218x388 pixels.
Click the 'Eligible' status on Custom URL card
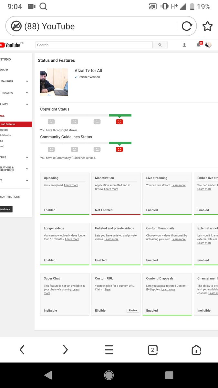[100, 310]
